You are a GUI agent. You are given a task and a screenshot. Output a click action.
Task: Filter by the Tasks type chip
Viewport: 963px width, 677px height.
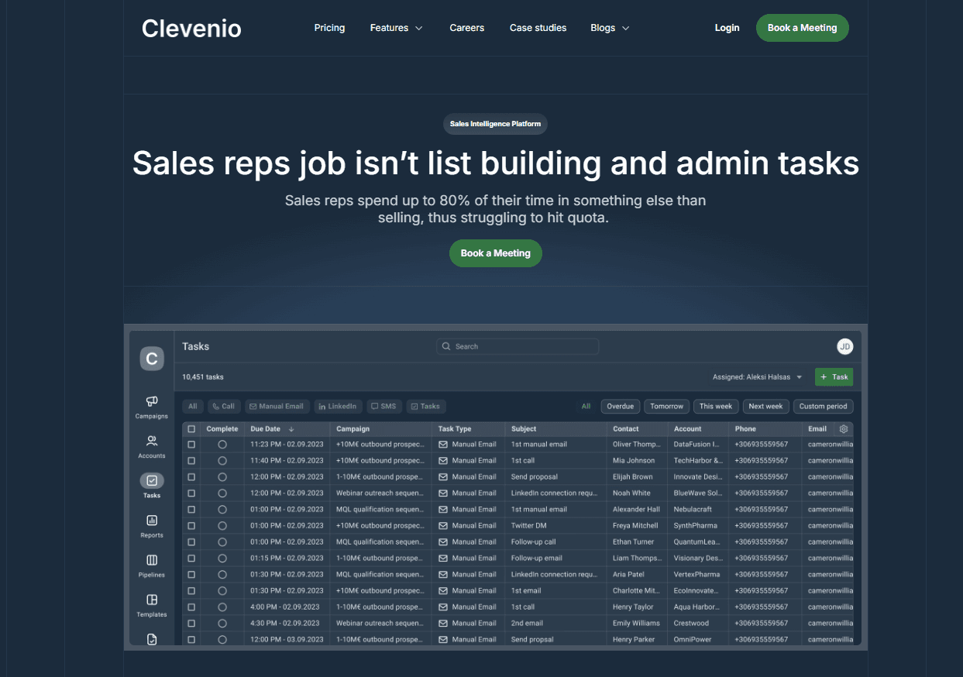(425, 406)
